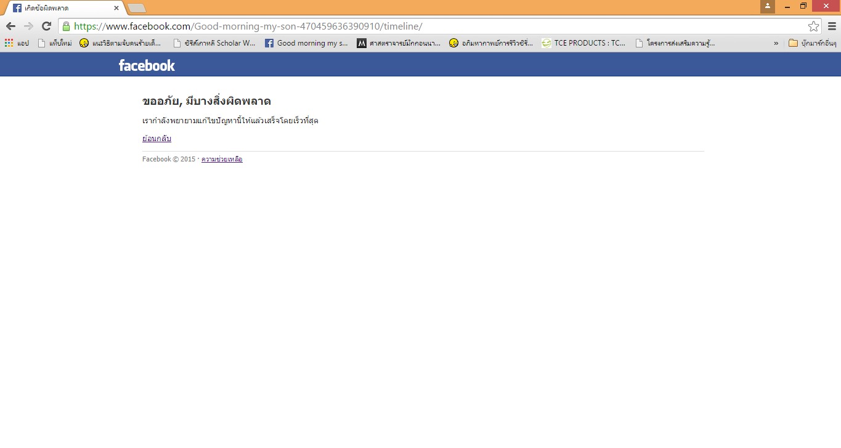
Task: Open a new tab
Action: point(137,8)
